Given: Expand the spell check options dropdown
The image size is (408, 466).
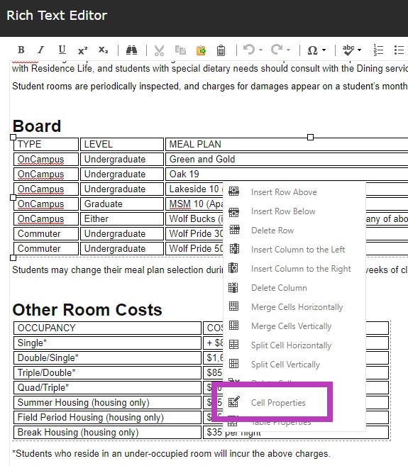Looking at the screenshot, I should point(359,50).
